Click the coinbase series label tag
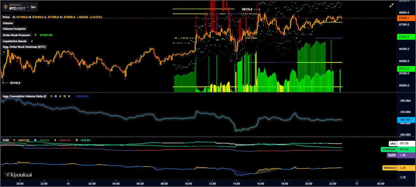 pyautogui.click(x=389, y=149)
